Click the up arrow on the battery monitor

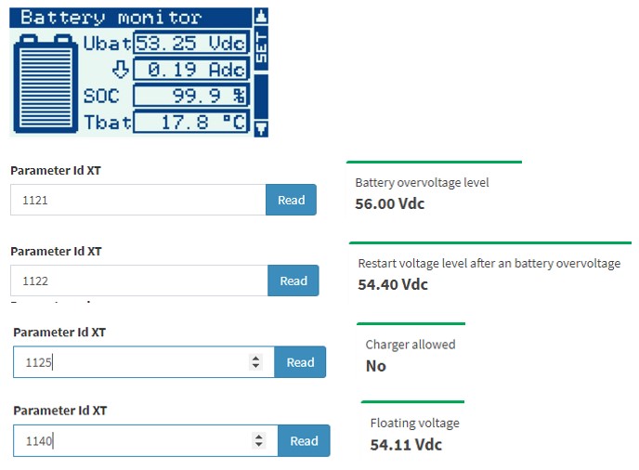point(261,17)
